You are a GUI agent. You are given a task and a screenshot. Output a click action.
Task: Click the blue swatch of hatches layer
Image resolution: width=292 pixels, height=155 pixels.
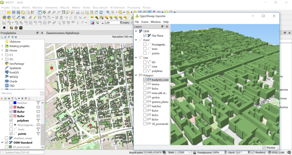15,103
